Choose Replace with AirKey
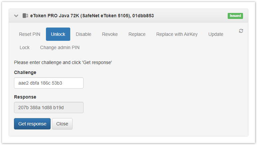 point(177,34)
